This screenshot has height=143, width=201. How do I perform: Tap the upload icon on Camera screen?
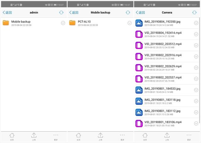[x=167, y=136]
